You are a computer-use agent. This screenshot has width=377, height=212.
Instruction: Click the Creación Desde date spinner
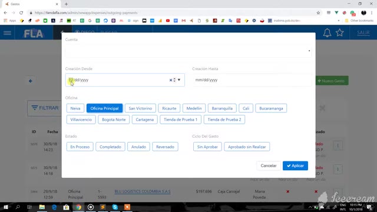coord(174,80)
